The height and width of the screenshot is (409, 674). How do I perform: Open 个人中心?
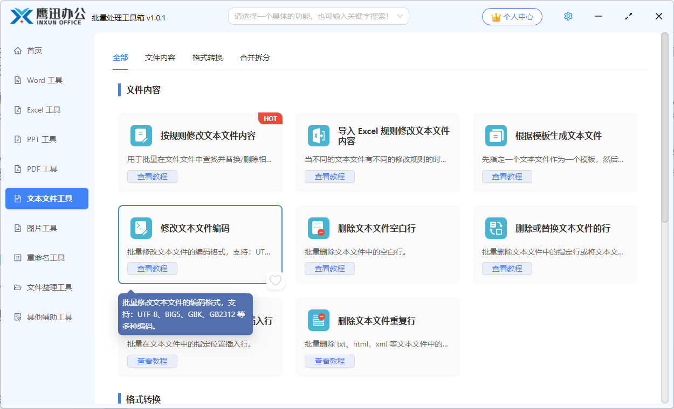pyautogui.click(x=512, y=16)
